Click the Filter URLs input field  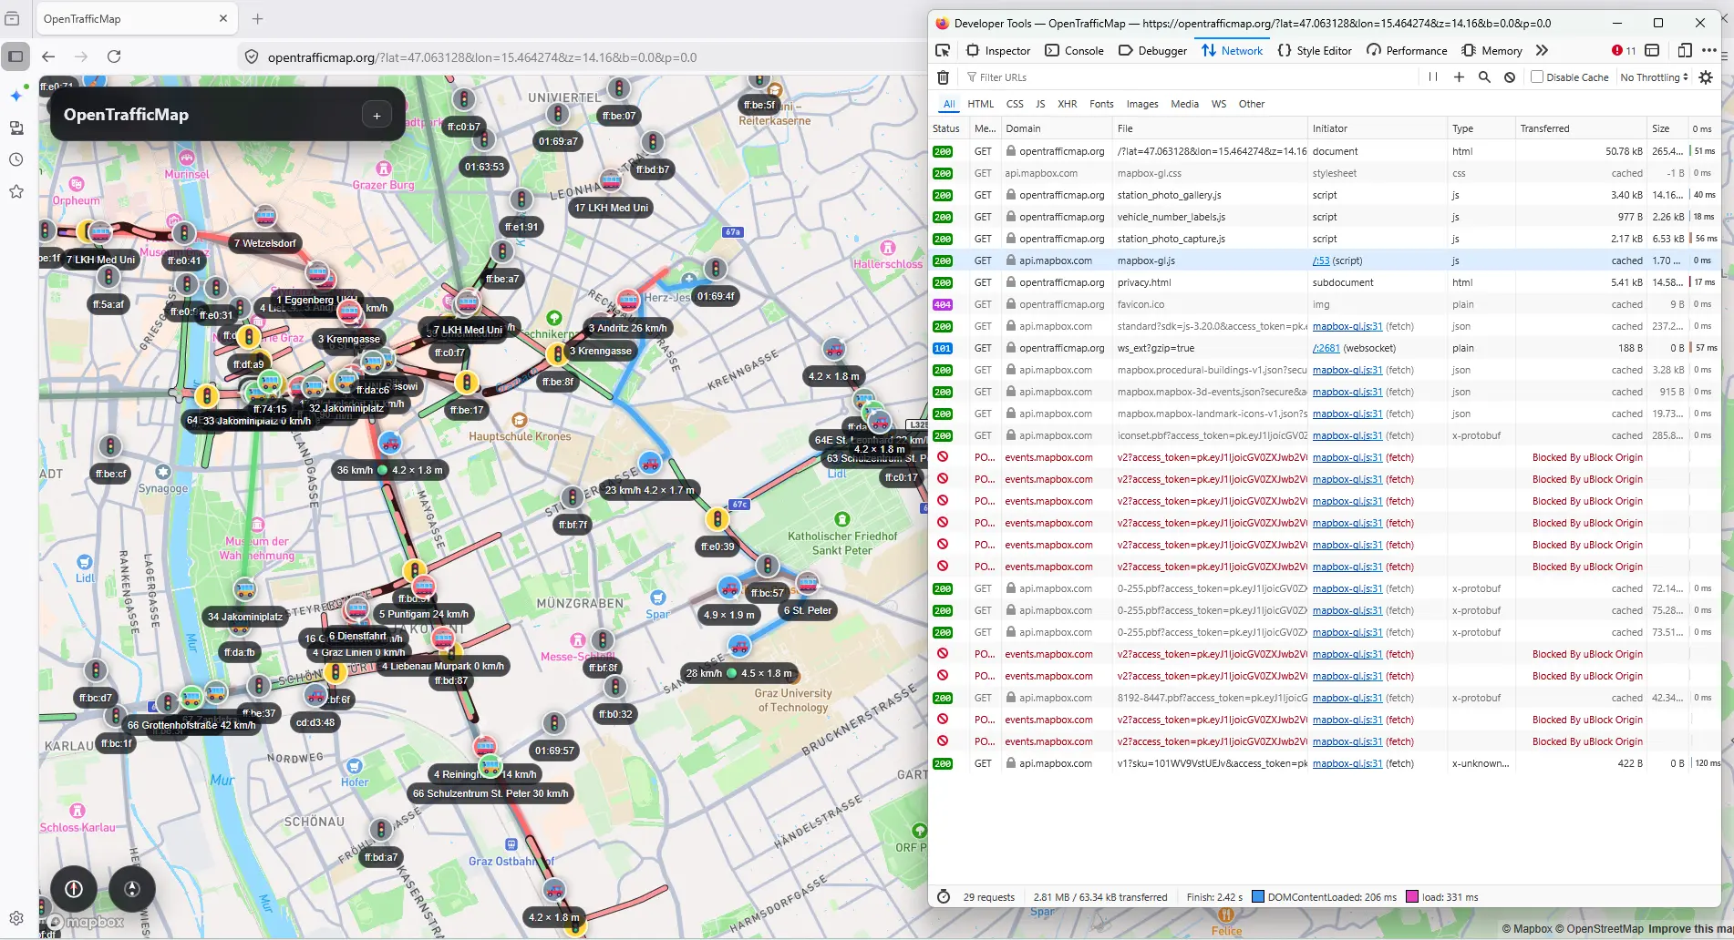pyautogui.click(x=1185, y=77)
